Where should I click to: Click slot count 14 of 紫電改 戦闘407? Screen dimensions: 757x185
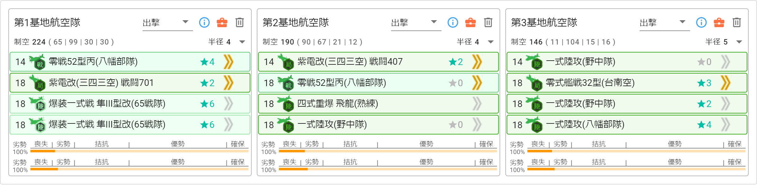coord(269,62)
